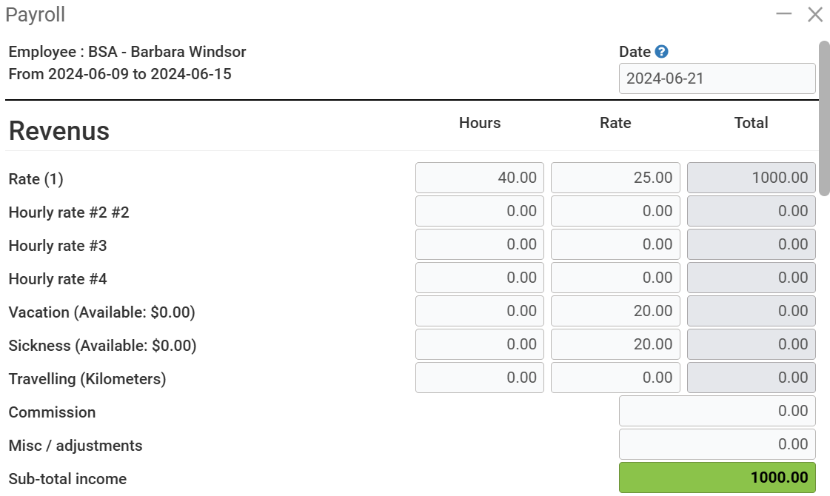Edit the Rate (1) hours field
Image resolution: width=830 pixels, height=496 pixels.
point(480,178)
